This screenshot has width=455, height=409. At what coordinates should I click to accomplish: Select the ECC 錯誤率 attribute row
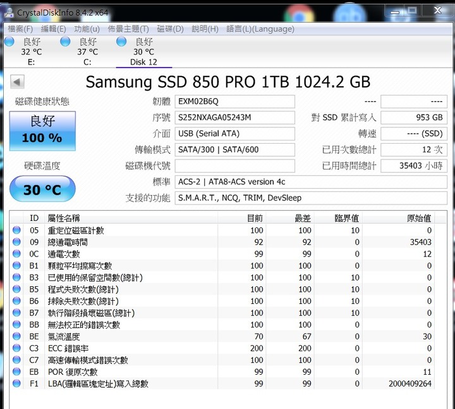coord(222,348)
